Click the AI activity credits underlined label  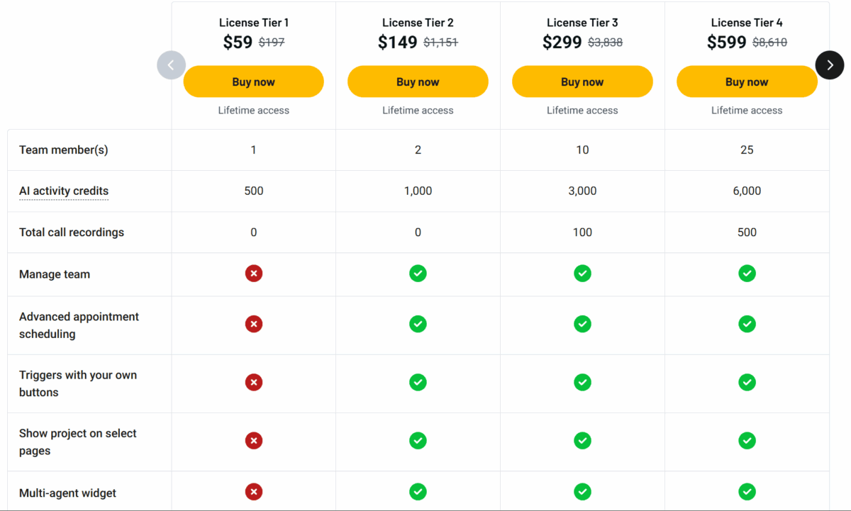pos(64,191)
